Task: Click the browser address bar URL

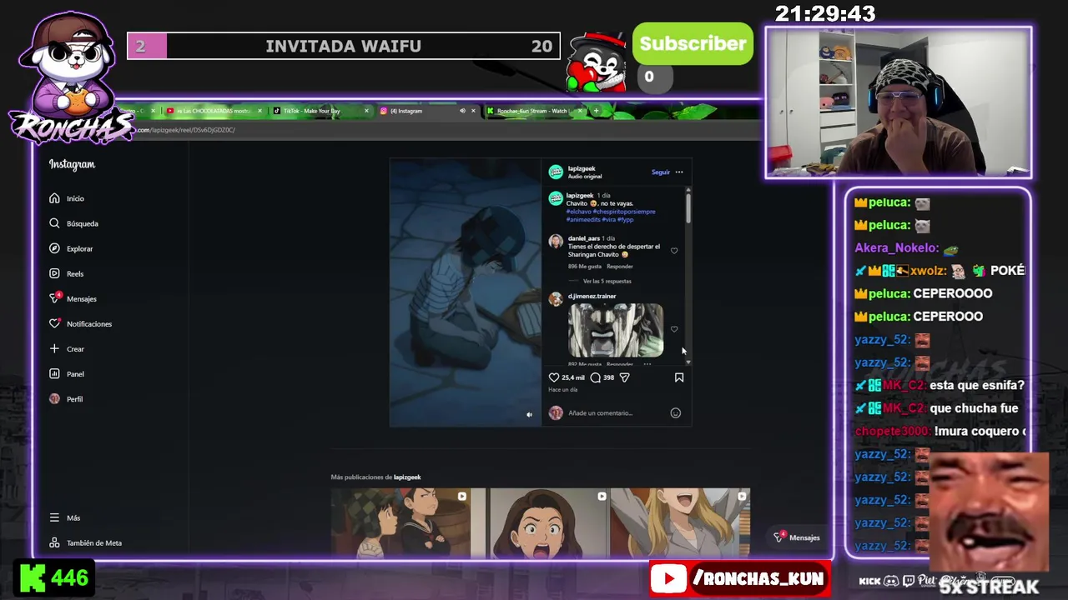Action: coord(186,130)
